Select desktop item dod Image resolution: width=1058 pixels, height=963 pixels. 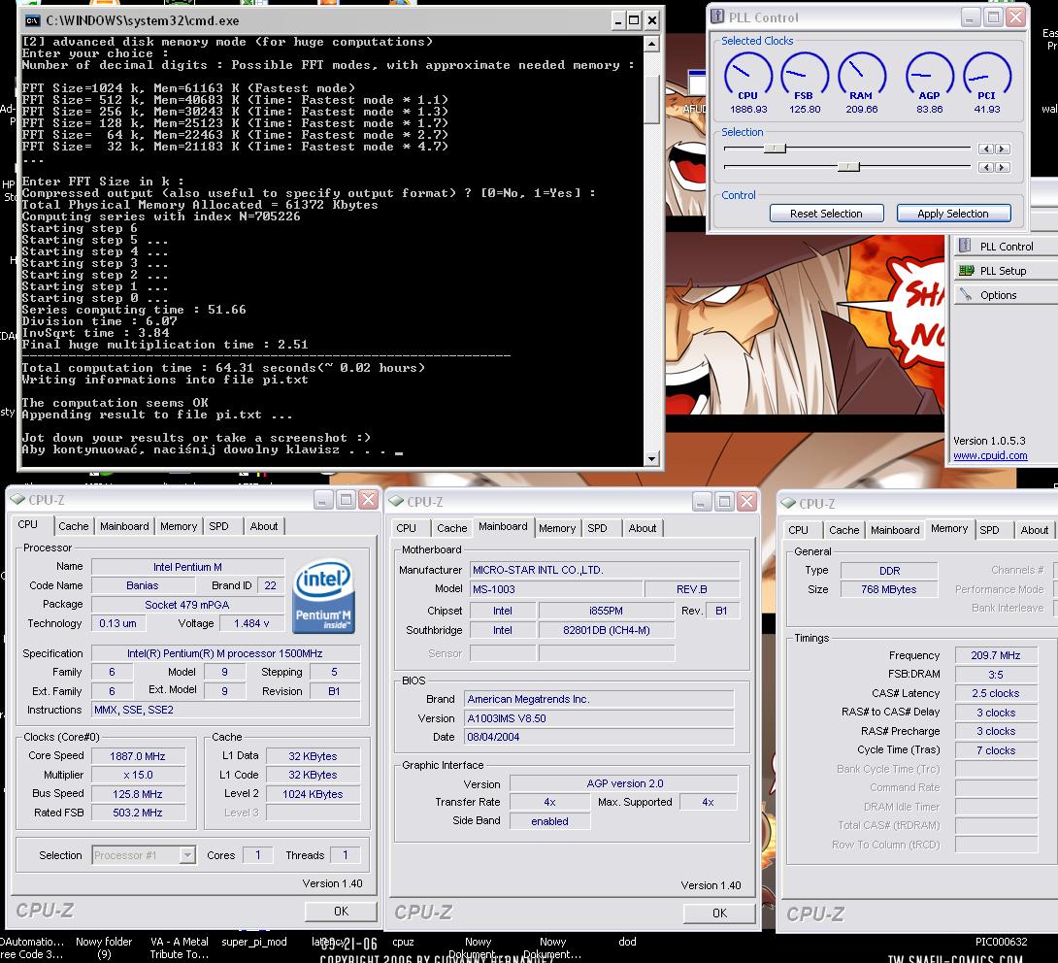pos(627,942)
